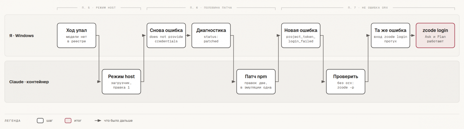Click the "итог" legend text
This screenshot has width=464, height=129.
tap(78, 121)
